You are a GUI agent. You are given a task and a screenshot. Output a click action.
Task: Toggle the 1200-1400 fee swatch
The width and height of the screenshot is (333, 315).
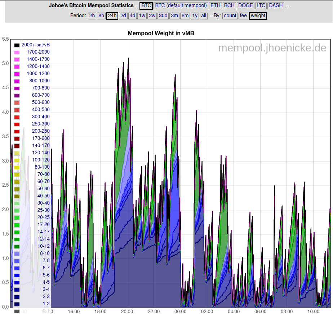pos(17,67)
